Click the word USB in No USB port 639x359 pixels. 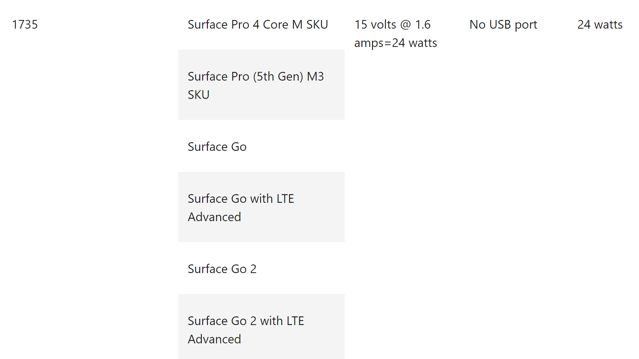click(499, 24)
